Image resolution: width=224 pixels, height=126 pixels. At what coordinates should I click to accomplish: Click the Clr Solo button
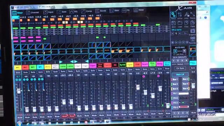[x=180, y=68]
